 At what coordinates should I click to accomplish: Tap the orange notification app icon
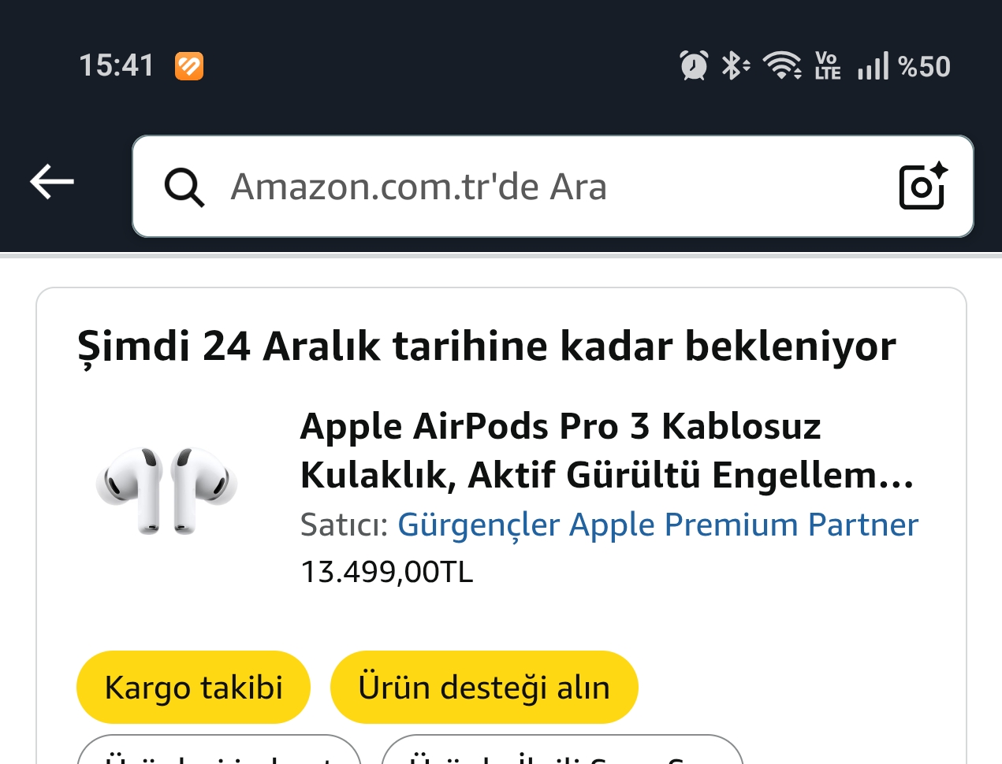coord(189,66)
